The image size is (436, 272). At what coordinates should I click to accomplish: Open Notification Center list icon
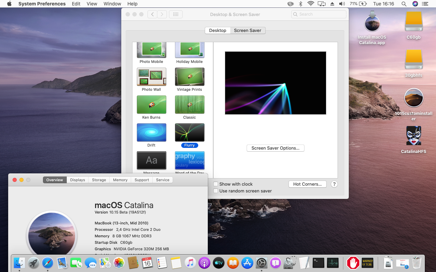coord(425,4)
